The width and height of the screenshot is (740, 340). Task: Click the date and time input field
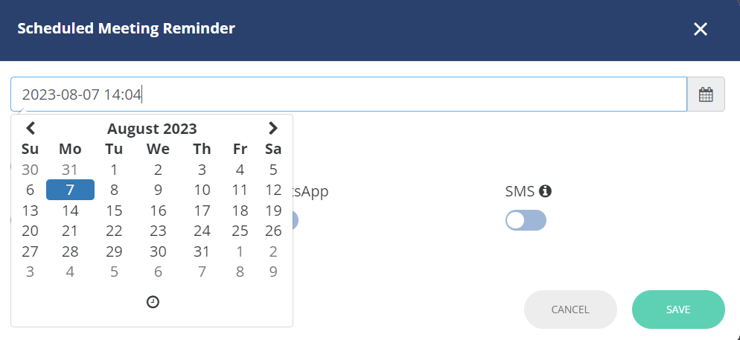(x=348, y=94)
